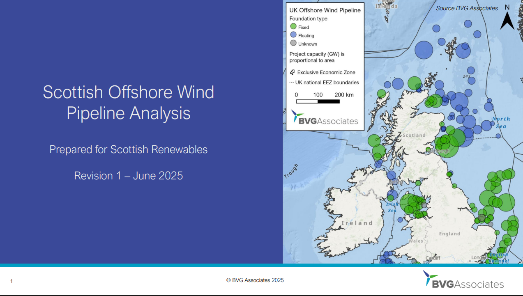523x296 pixels.
Task: Click the UK Offshore Wind Pipeline legend title
Action: click(x=325, y=10)
